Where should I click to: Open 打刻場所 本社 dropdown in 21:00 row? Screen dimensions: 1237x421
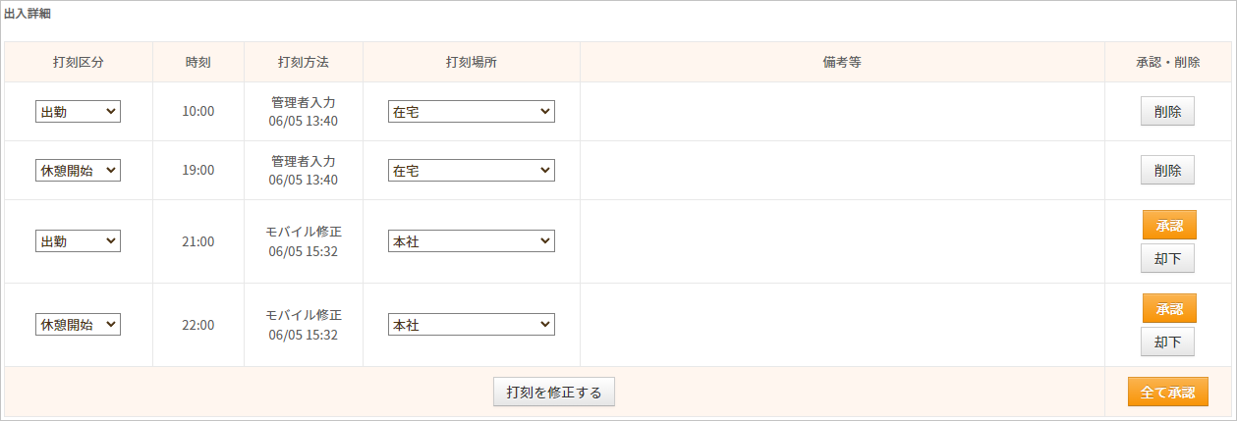tap(472, 241)
